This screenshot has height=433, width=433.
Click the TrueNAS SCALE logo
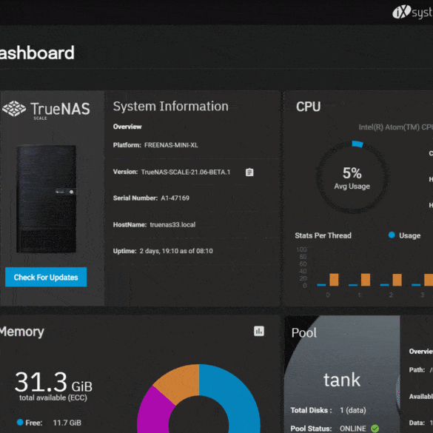pyautogui.click(x=47, y=110)
